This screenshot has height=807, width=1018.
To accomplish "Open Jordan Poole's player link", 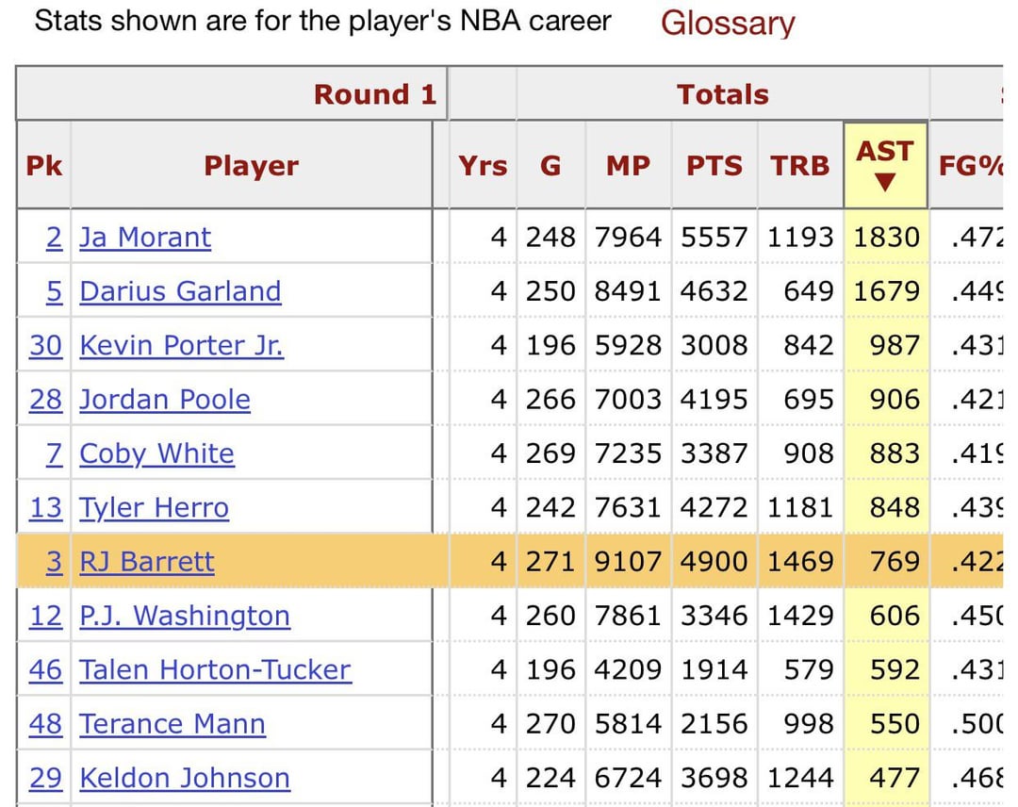I will coord(165,400).
